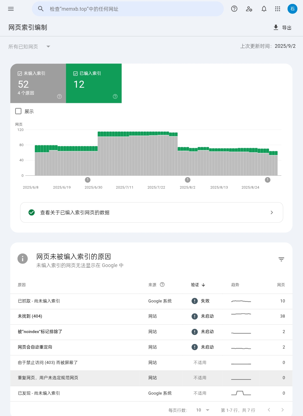Image resolution: width=303 pixels, height=416 pixels.
Task: Open the notifications bell
Action: (x=264, y=9)
